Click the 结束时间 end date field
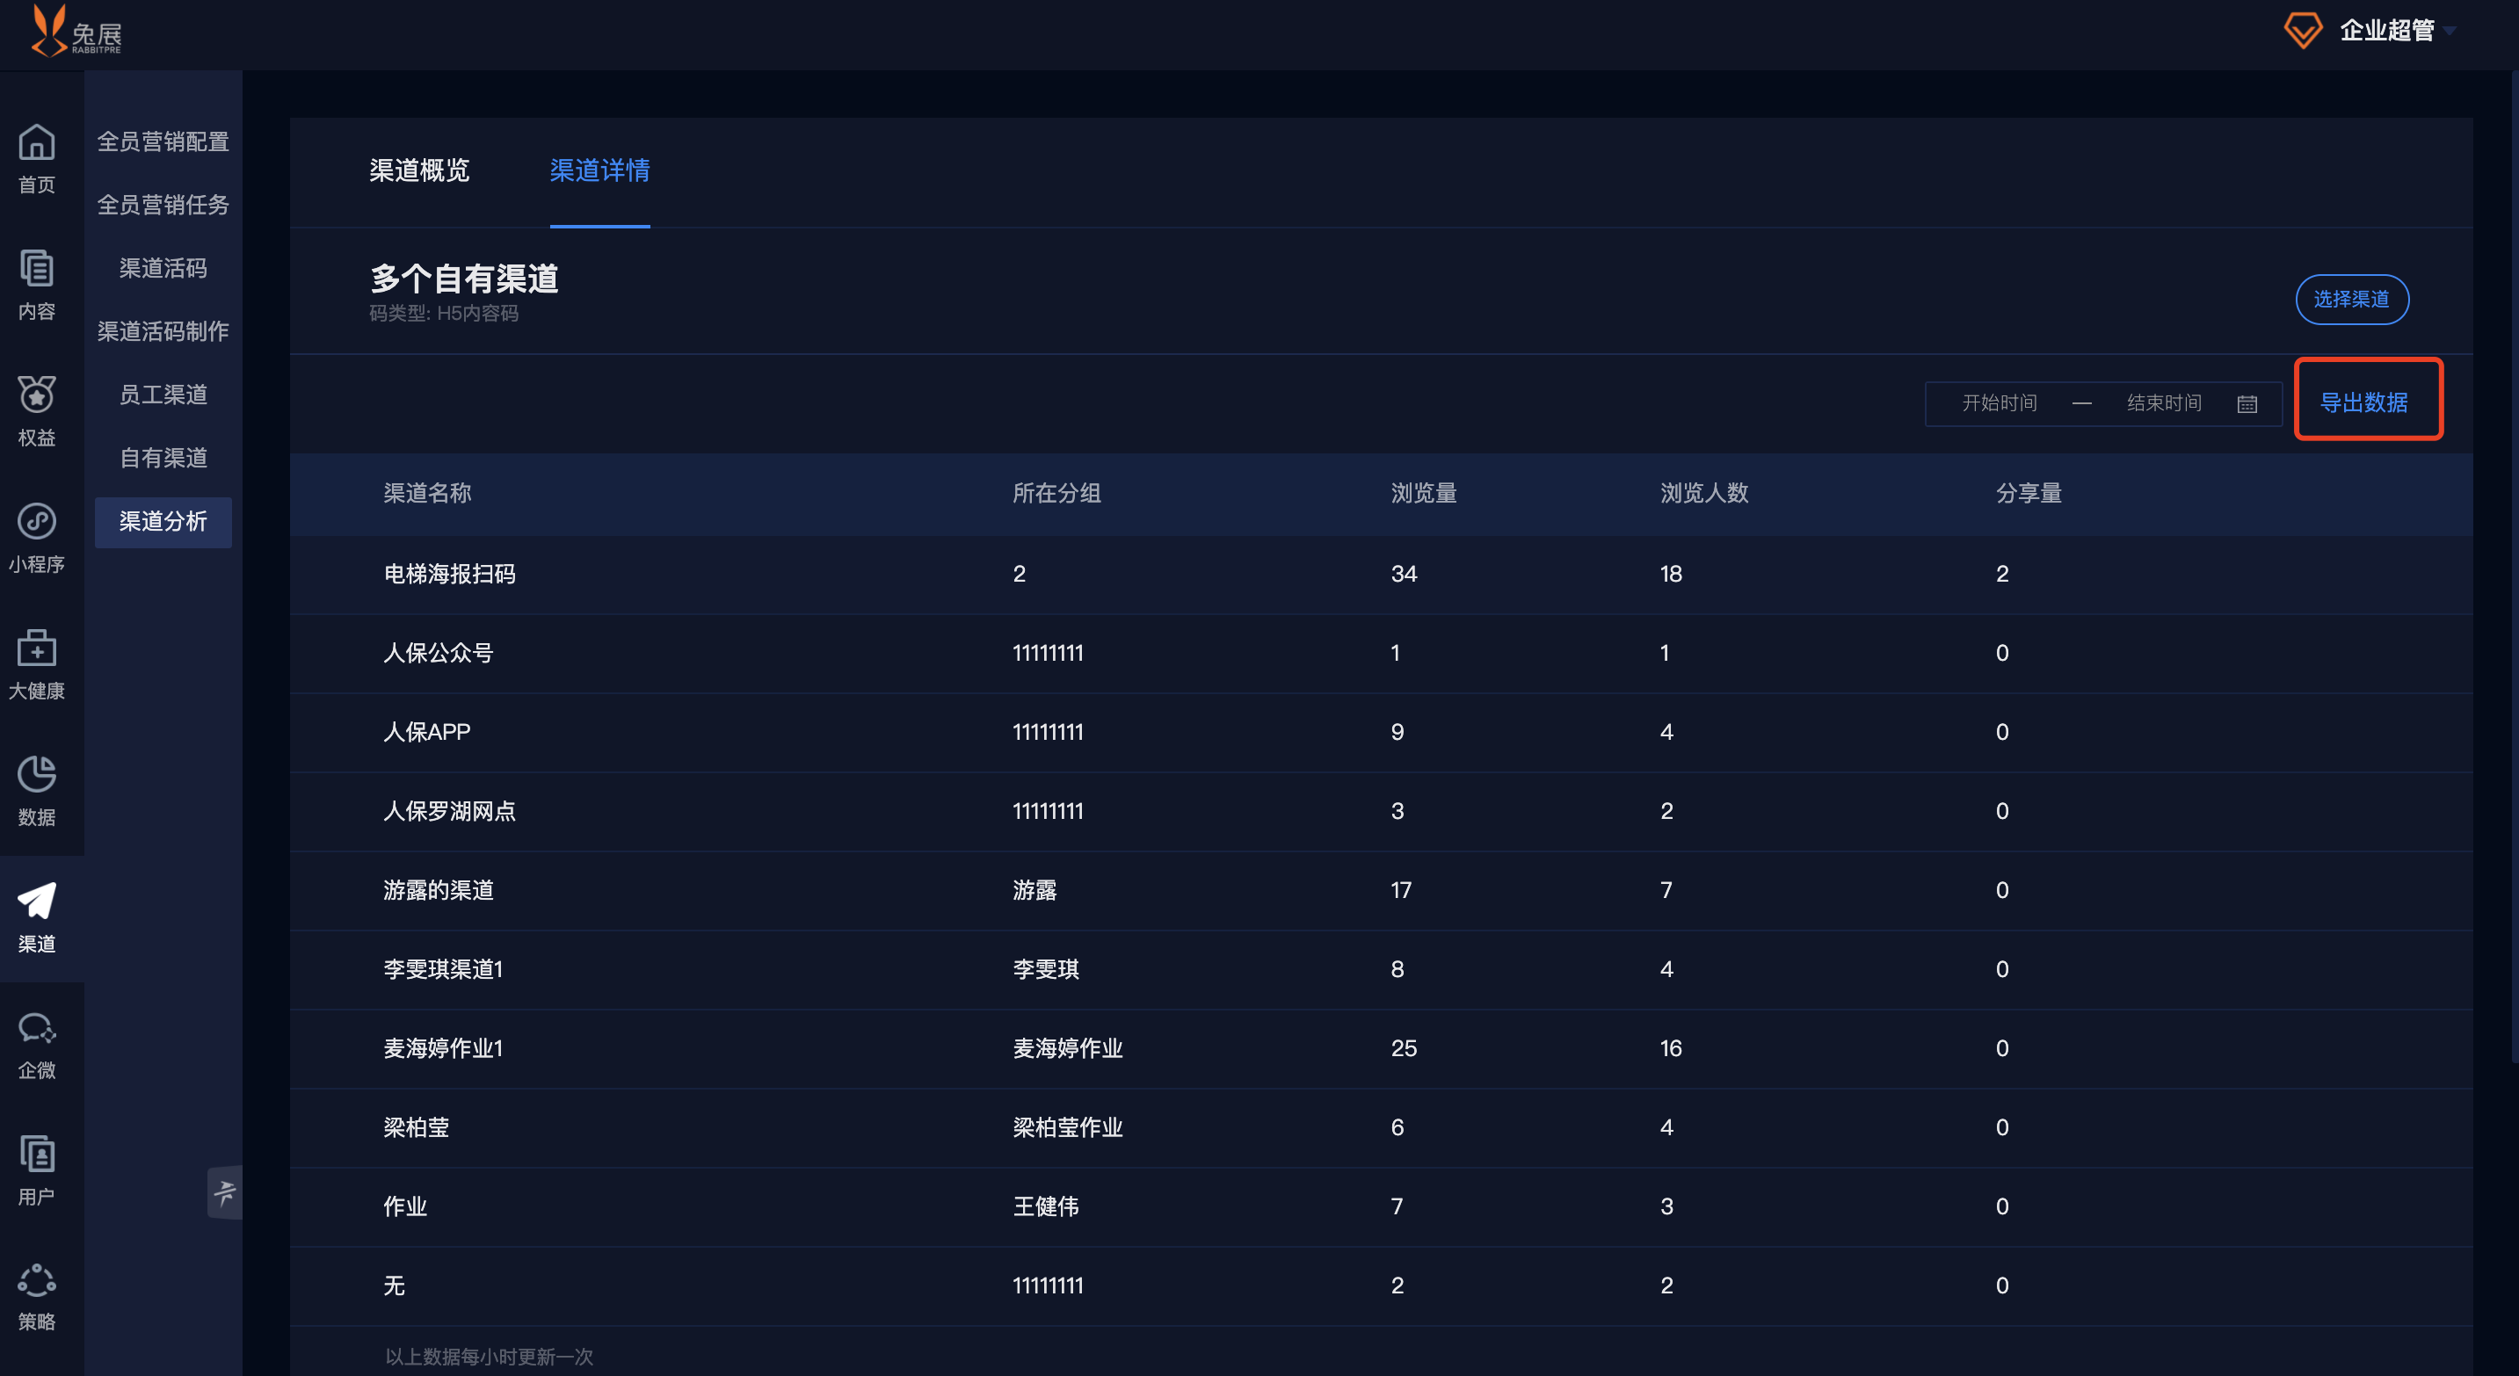 point(2163,403)
